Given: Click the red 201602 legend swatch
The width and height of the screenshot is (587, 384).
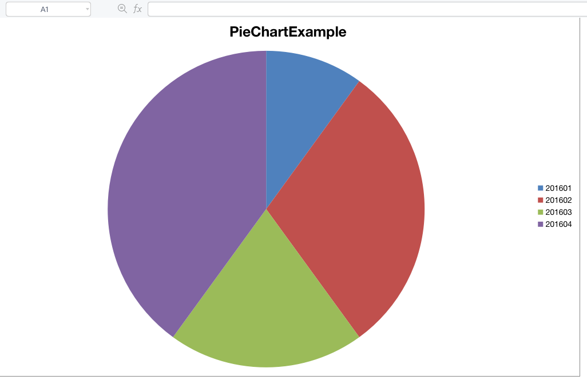Looking at the screenshot, I should tap(540, 200).
